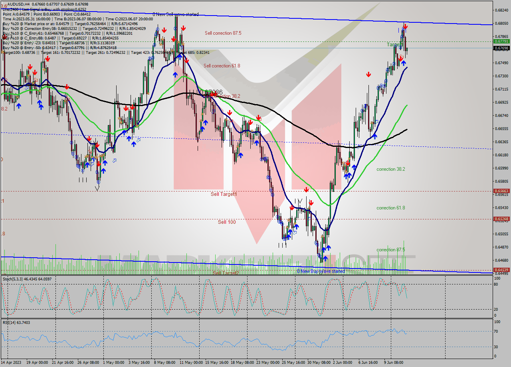Click the red 0.65268 price level tag
511x367 pixels.
point(501,219)
